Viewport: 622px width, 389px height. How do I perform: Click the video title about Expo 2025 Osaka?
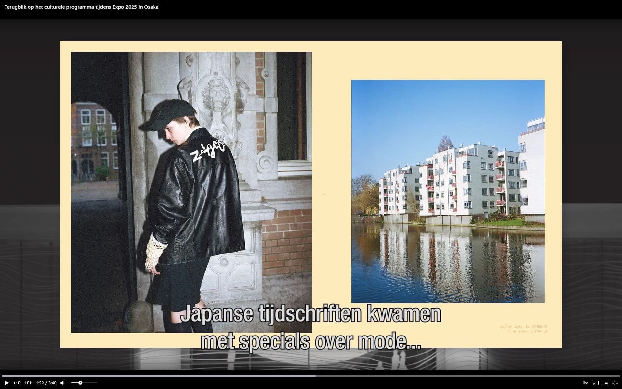pos(81,7)
